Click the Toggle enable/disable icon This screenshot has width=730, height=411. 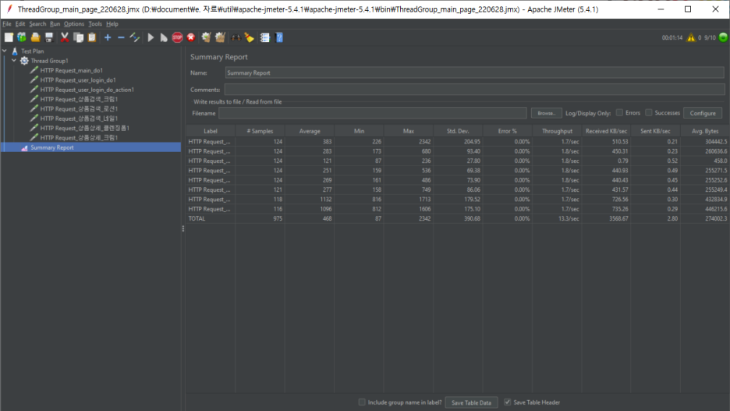(135, 37)
